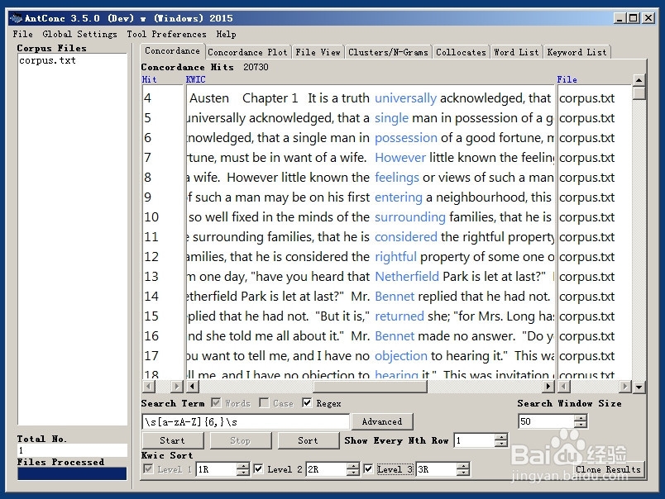Switch to the Keyword List tab
Screen dimensions: 665x499
576,52
